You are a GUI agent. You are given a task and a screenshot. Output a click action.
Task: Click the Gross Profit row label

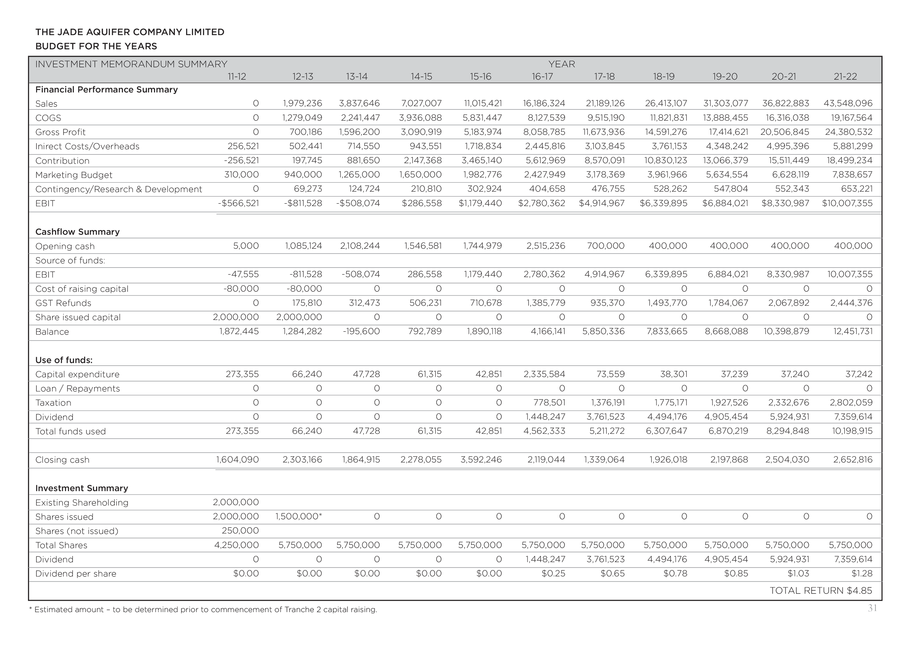click(60, 132)
